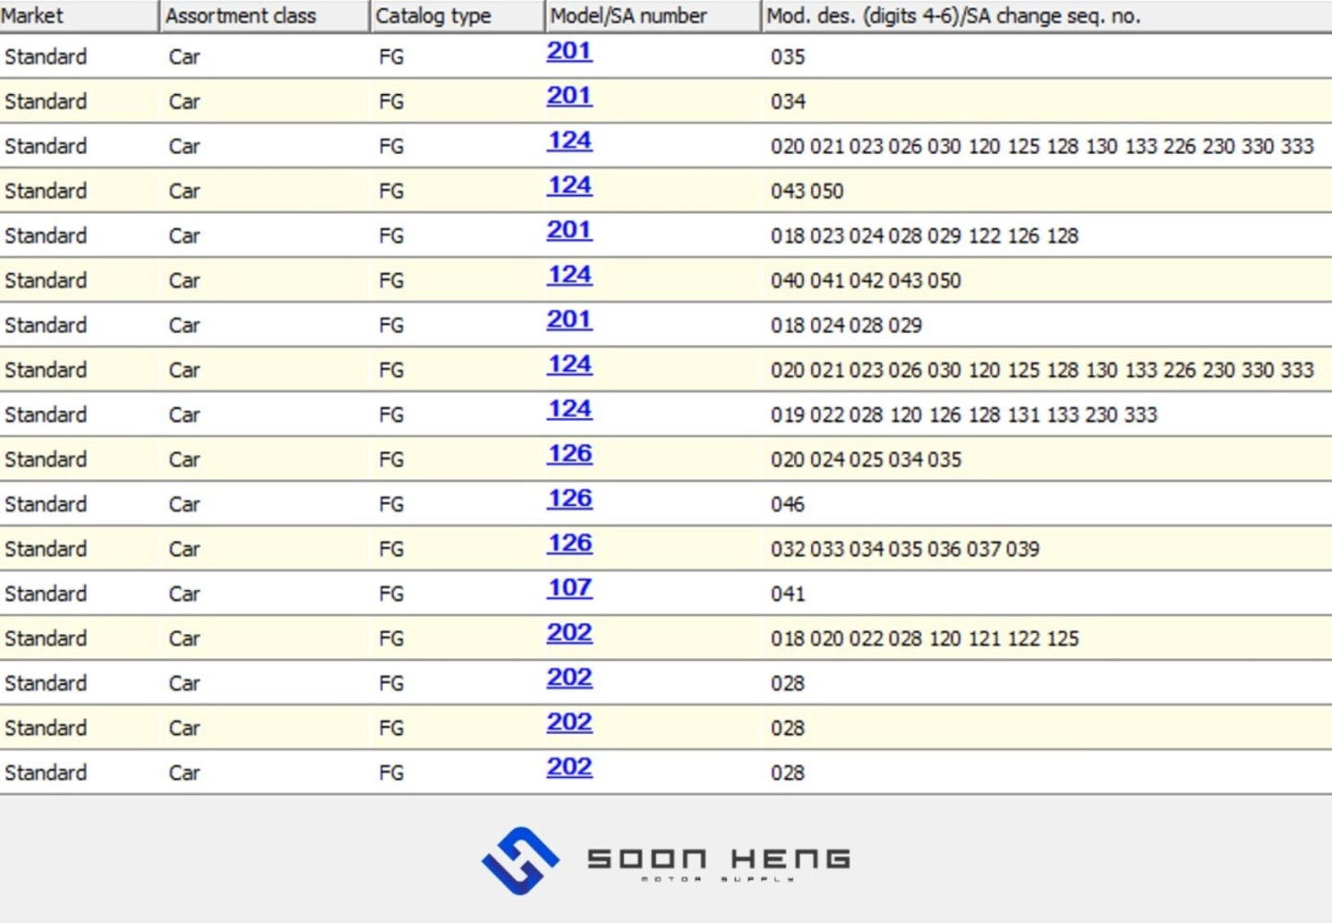Click the 041 designation cell in 107 row
The height and width of the screenshot is (923, 1332).
tap(788, 594)
